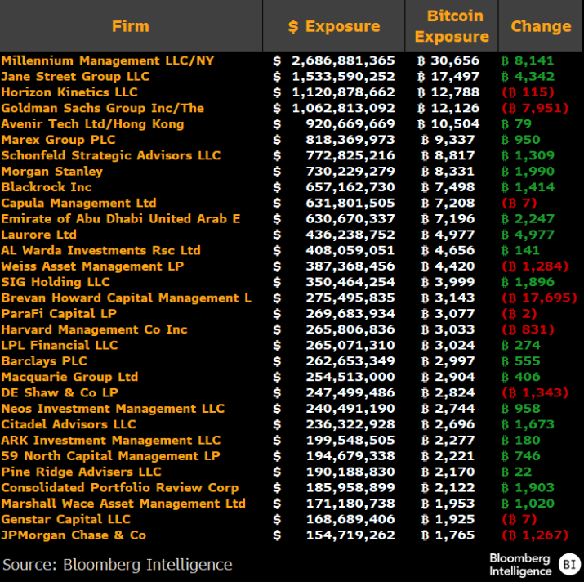Click Bitcoin exposure value 30,656
The height and width of the screenshot is (582, 584).
(x=448, y=60)
